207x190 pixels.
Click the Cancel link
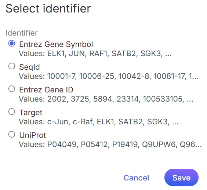point(136,178)
